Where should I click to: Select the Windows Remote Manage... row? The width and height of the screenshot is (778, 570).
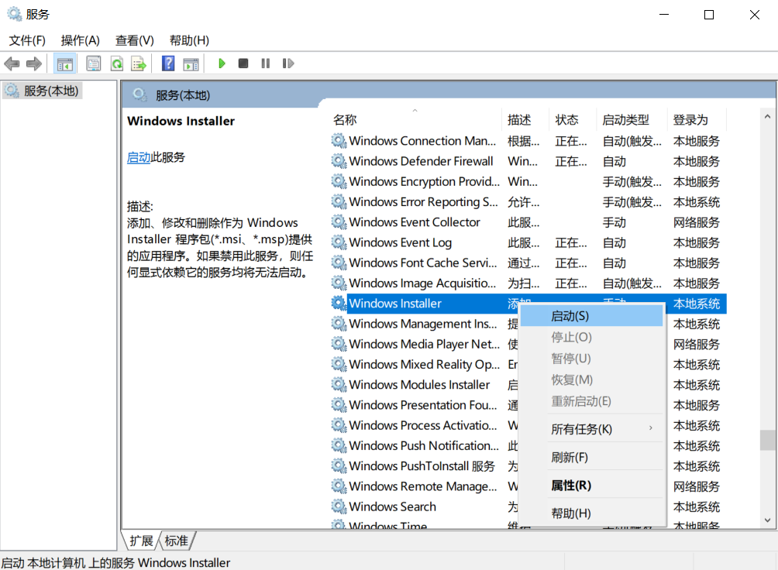[424, 486]
